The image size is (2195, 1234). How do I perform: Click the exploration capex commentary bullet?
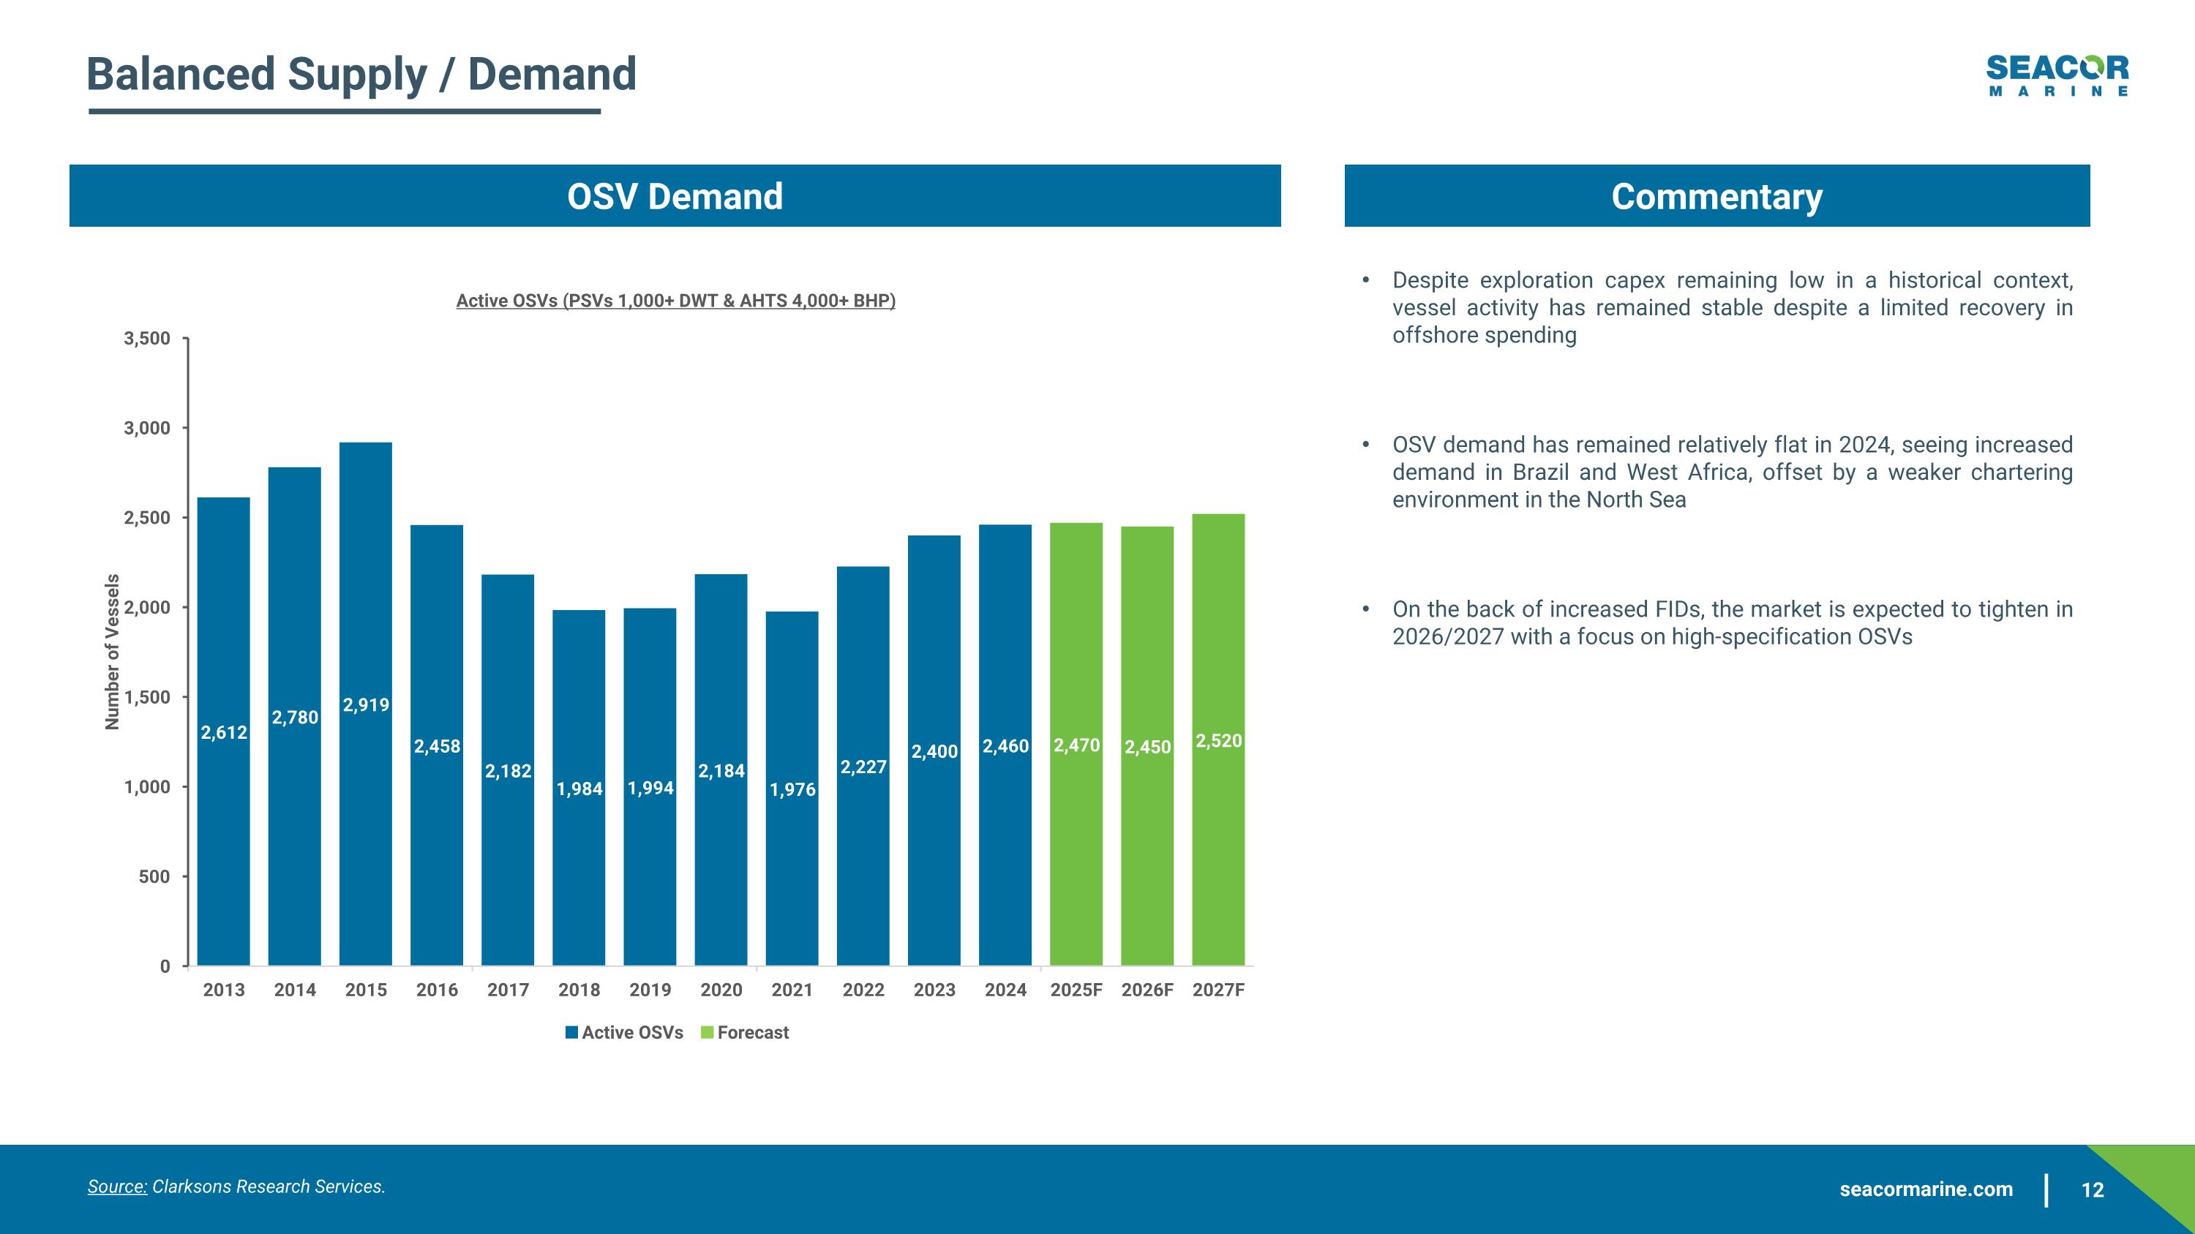click(x=1733, y=307)
